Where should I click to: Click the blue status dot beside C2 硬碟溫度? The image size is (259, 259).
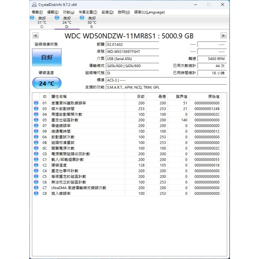coord(36,165)
